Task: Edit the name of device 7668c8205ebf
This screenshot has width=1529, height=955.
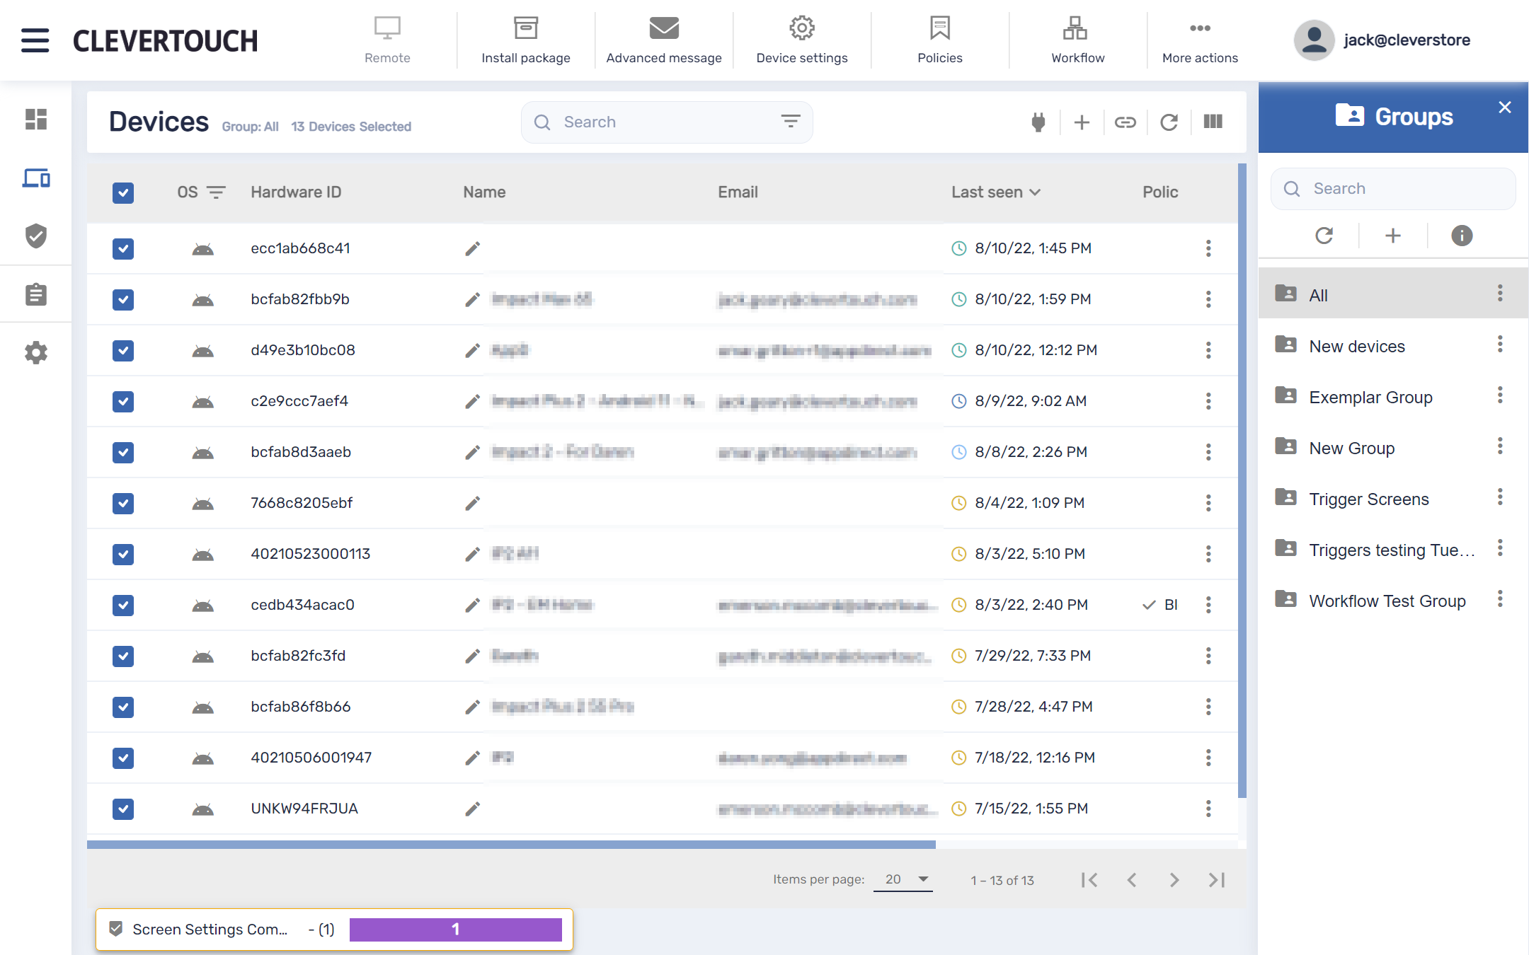Action: pyautogui.click(x=472, y=504)
